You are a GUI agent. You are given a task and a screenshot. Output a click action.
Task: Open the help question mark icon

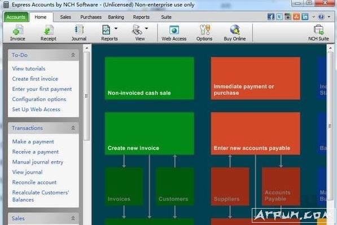[321, 17]
